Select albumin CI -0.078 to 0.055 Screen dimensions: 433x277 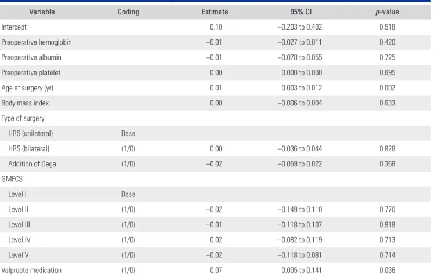point(300,57)
